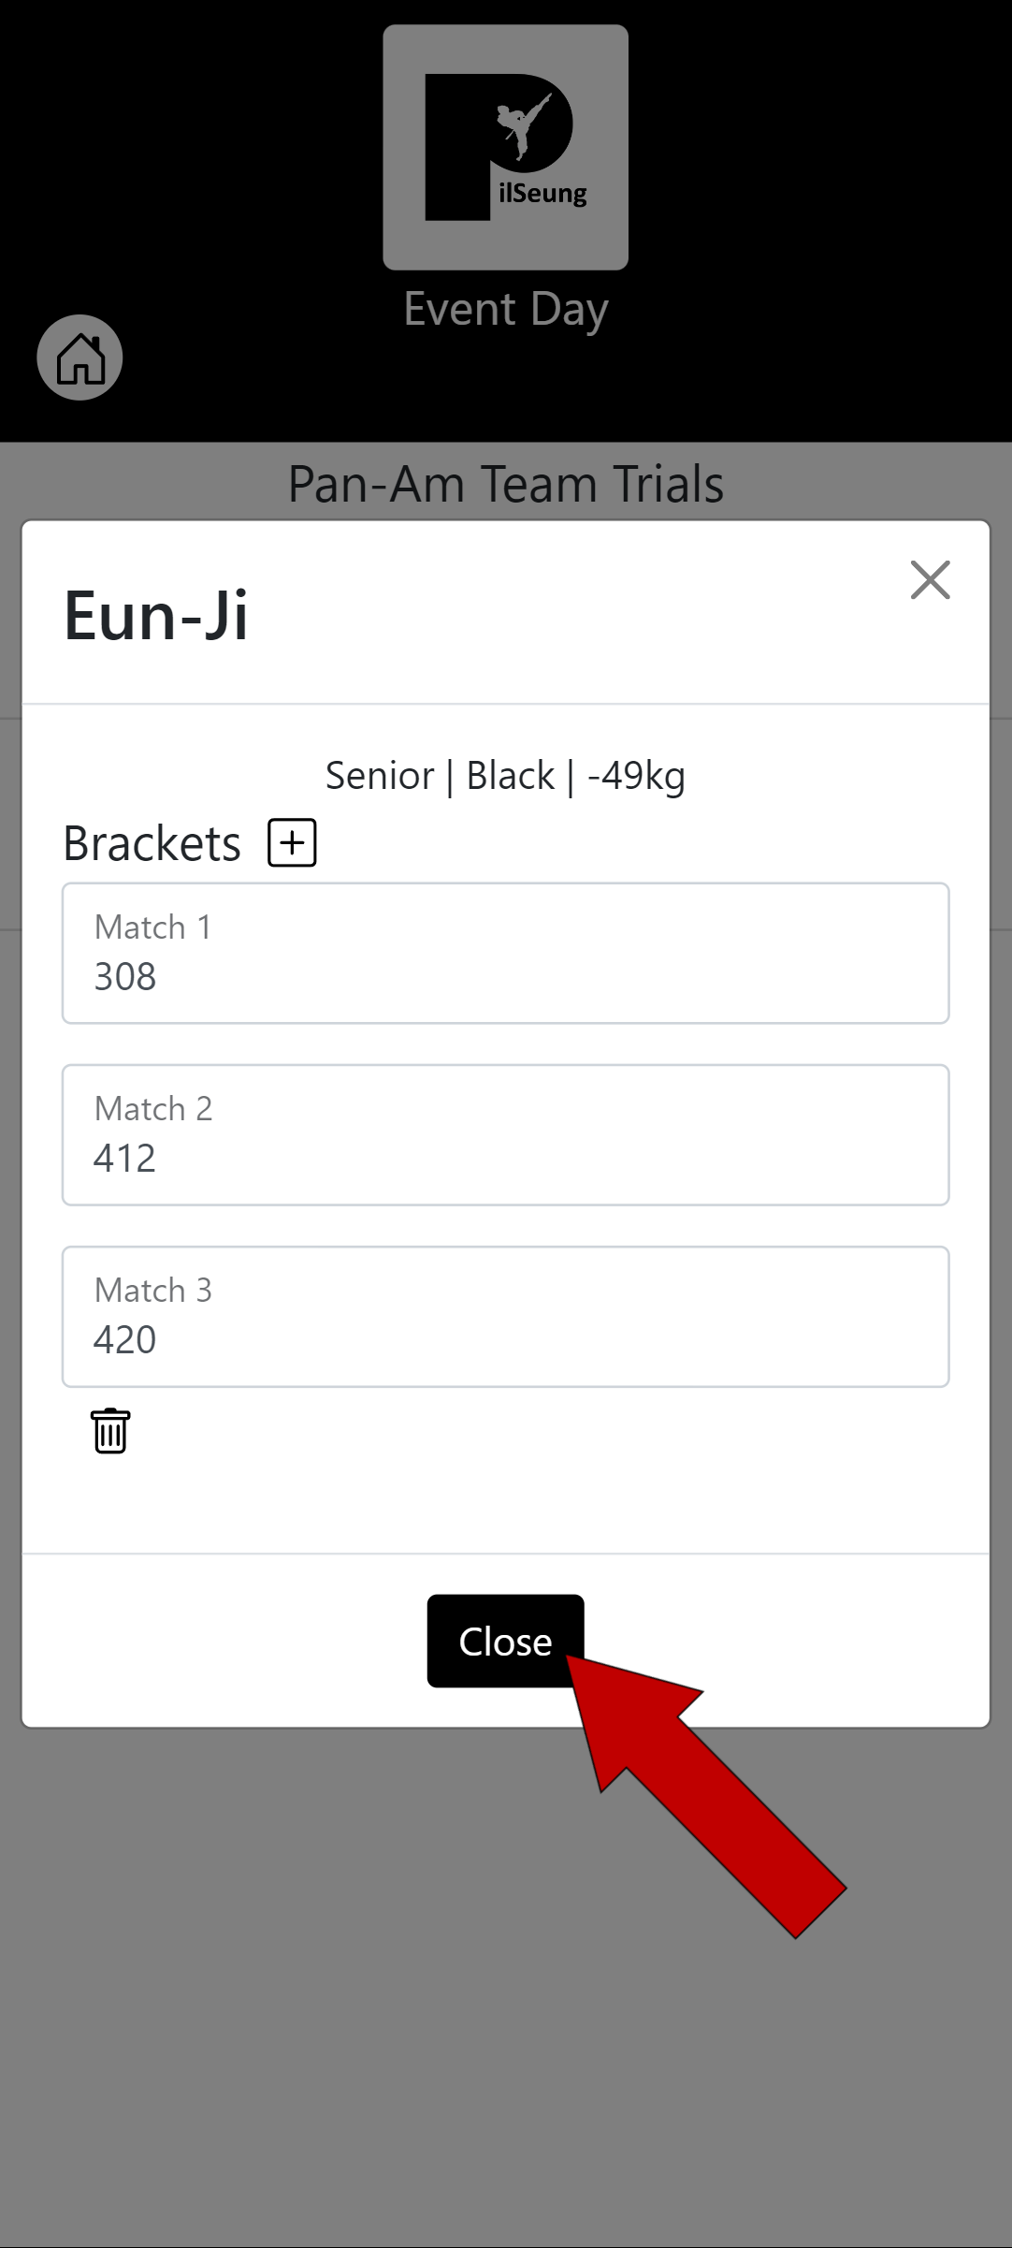Viewport: 1012px width, 2248px height.
Task: Go to the home screen icon
Action: tap(80, 358)
